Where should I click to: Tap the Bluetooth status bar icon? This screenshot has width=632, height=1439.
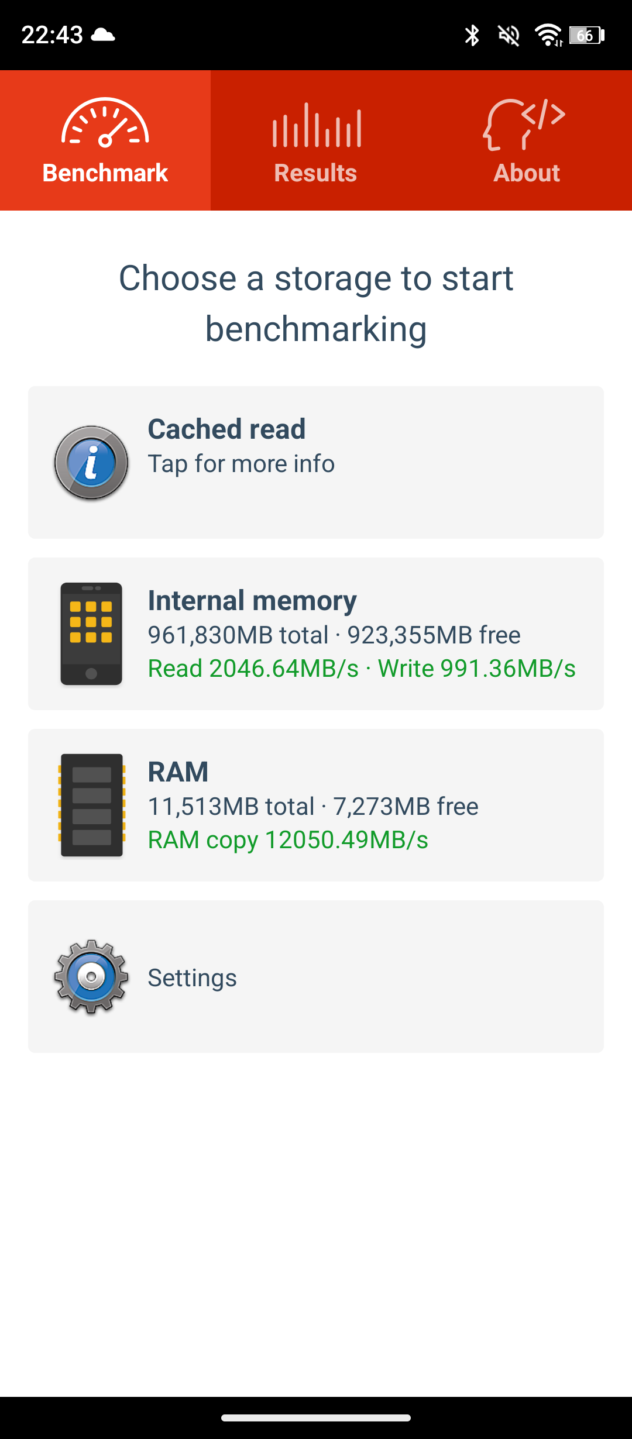[x=472, y=35]
